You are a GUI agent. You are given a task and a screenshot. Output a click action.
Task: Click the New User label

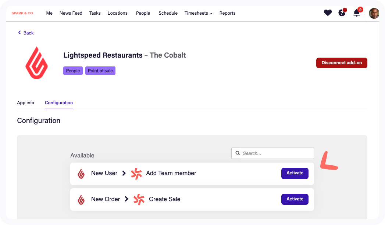point(104,173)
